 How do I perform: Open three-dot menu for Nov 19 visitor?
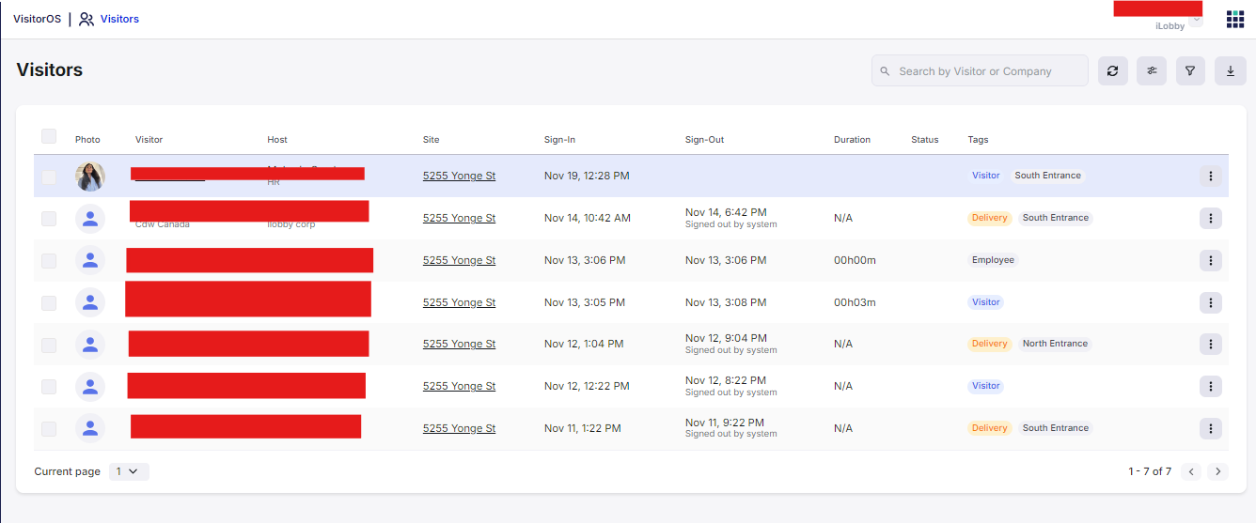coord(1210,176)
